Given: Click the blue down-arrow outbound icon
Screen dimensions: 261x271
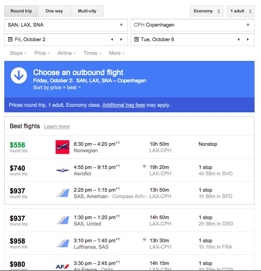Looking at the screenshot, I should [x=19, y=75].
